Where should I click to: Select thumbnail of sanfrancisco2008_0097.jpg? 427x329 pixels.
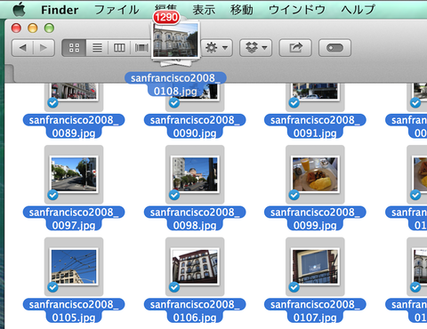point(74,174)
